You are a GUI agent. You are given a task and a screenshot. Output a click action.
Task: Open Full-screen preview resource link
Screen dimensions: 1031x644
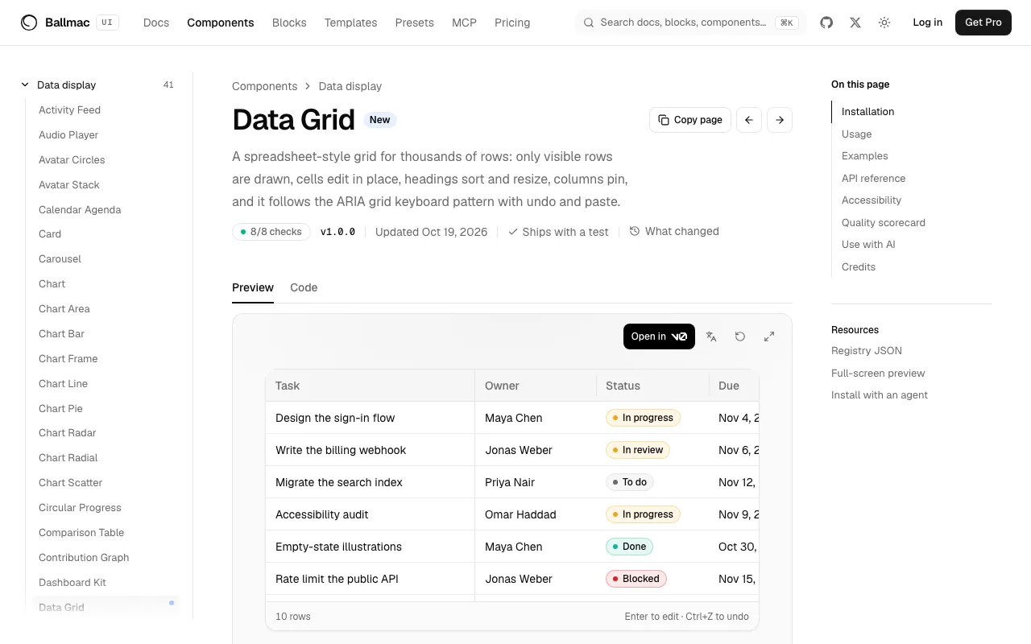878,373
